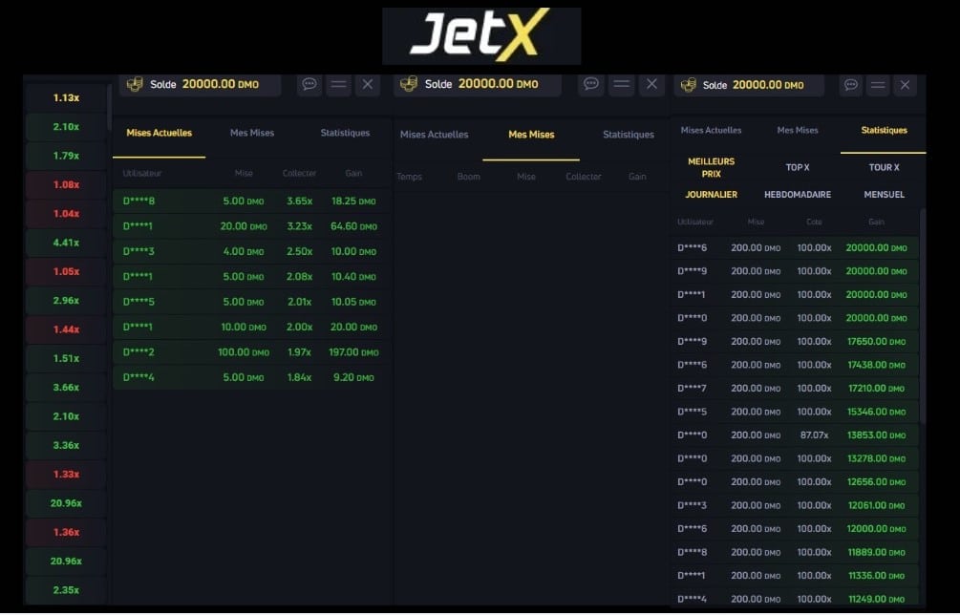Viewport: 960px width, 615px height.
Task: Select HEBDOMADAIRE period filter
Action: point(798,195)
